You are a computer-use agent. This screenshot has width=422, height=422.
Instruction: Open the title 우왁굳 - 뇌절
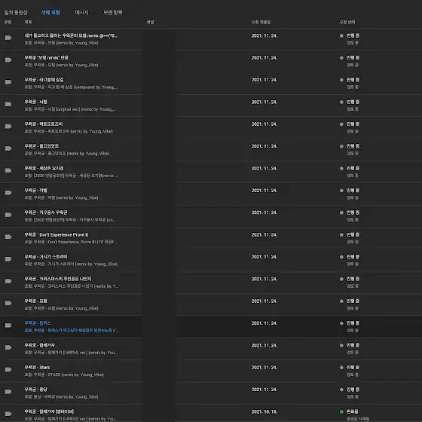tap(35, 102)
